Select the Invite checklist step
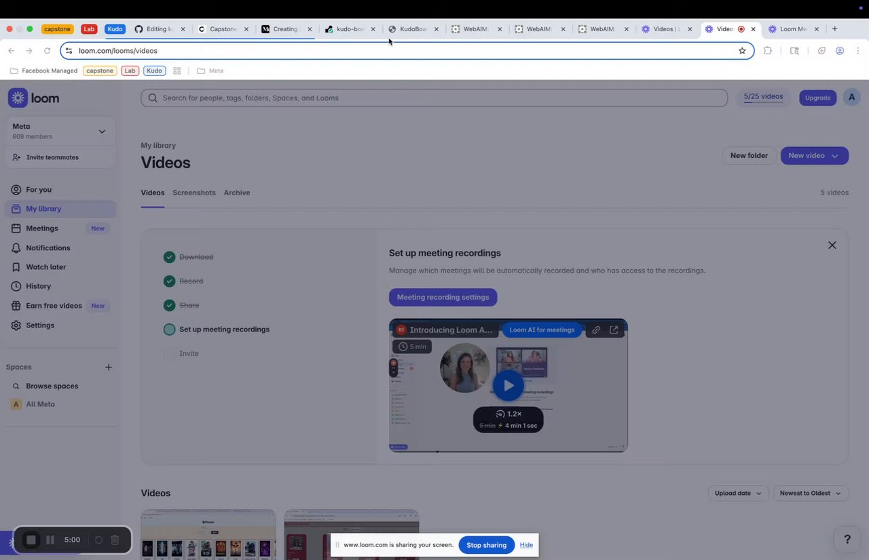869x560 pixels. pos(181,353)
